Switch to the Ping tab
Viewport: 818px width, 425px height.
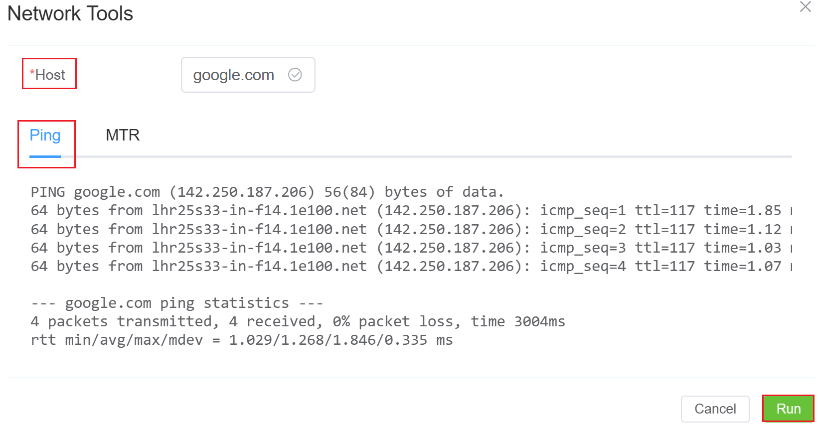click(x=45, y=136)
